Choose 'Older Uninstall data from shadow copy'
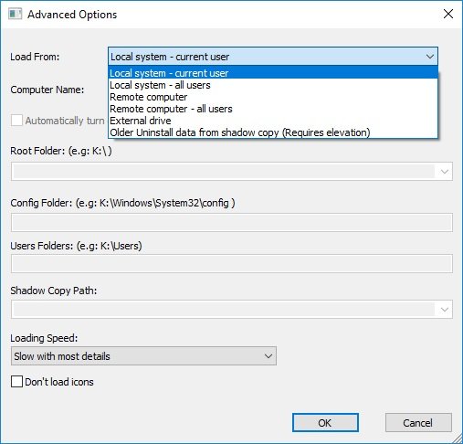Image resolution: width=463 pixels, height=444 pixels. (x=273, y=132)
